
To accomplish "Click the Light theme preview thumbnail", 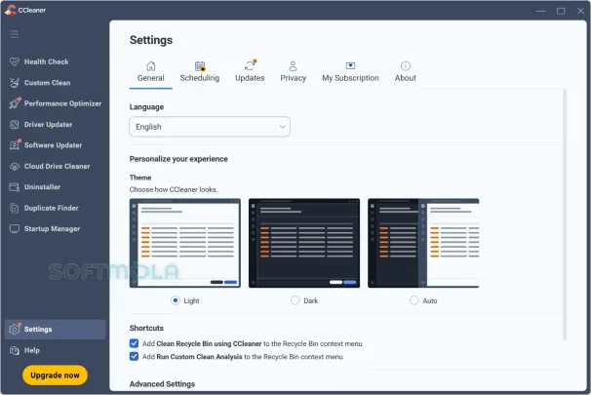I will pyautogui.click(x=185, y=243).
